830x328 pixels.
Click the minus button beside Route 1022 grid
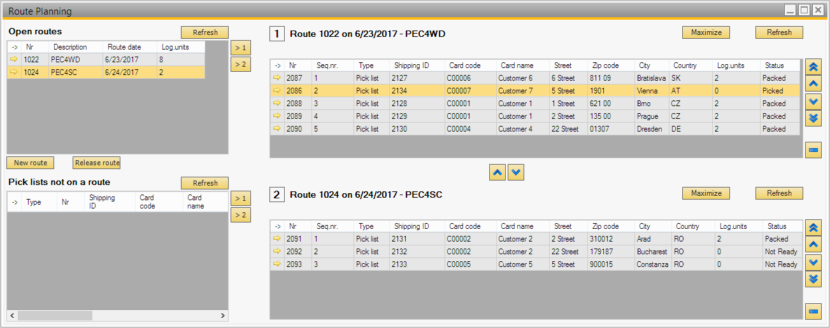coord(813,150)
